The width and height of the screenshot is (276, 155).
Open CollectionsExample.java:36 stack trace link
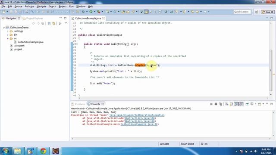click(x=139, y=124)
